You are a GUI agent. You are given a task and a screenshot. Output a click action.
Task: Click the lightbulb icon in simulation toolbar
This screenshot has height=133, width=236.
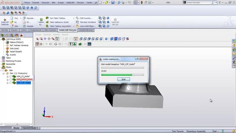(x=76, y=39)
